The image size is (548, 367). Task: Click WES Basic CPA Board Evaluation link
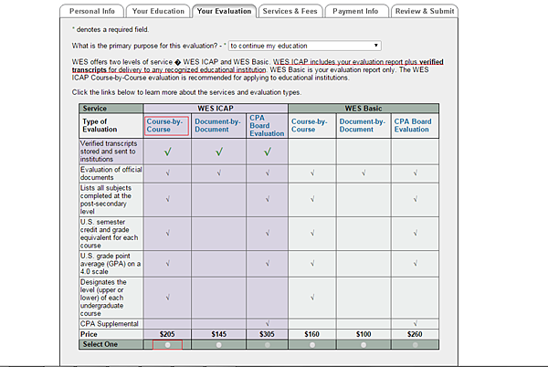[x=413, y=125]
